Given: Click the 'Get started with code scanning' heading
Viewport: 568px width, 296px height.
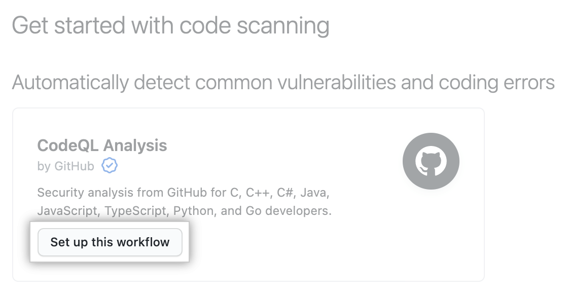Looking at the screenshot, I should click(171, 25).
